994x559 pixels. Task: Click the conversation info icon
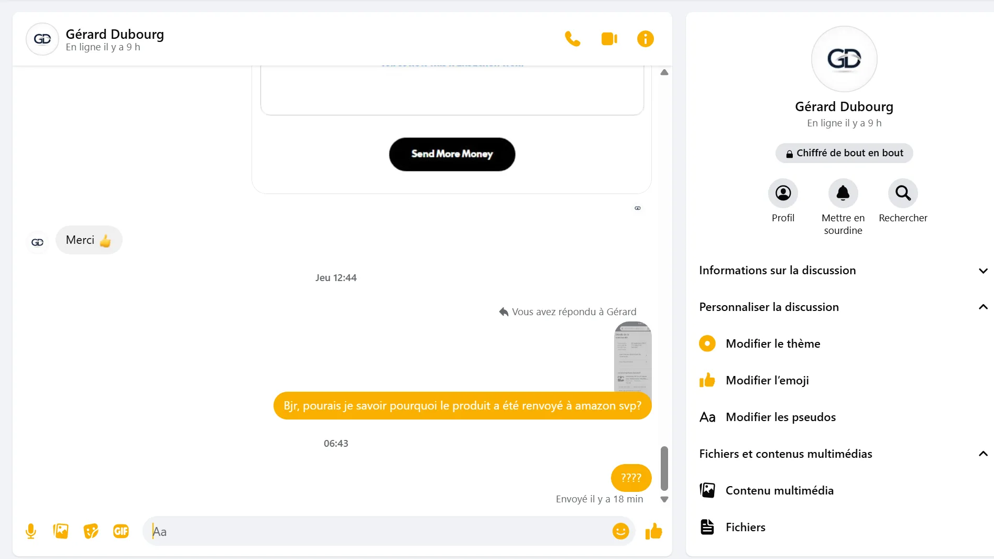tap(645, 39)
